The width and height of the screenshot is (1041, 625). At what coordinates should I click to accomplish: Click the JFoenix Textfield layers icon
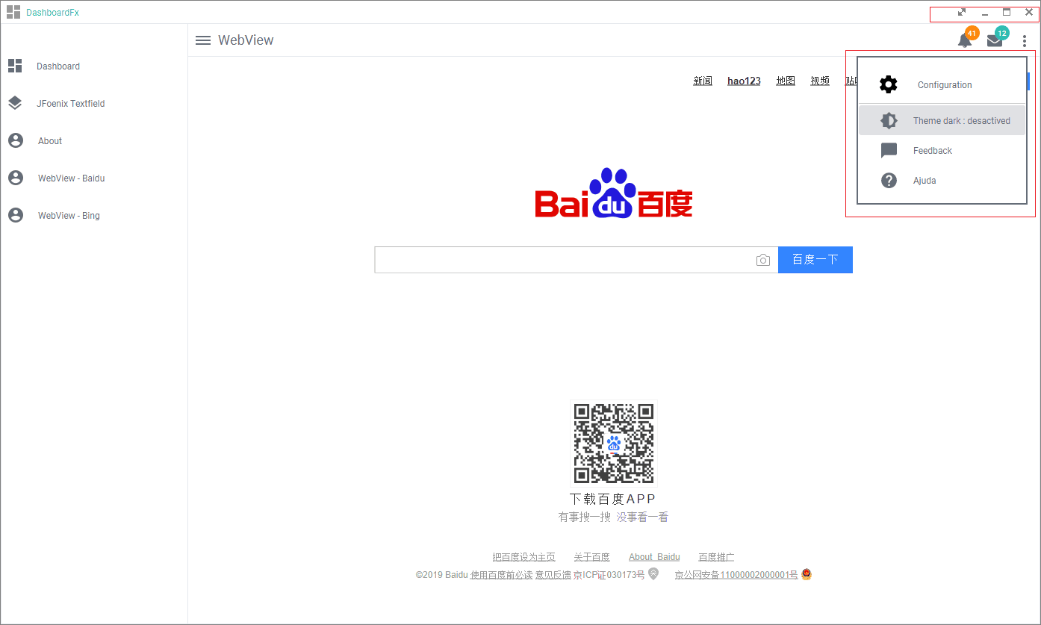coord(15,103)
